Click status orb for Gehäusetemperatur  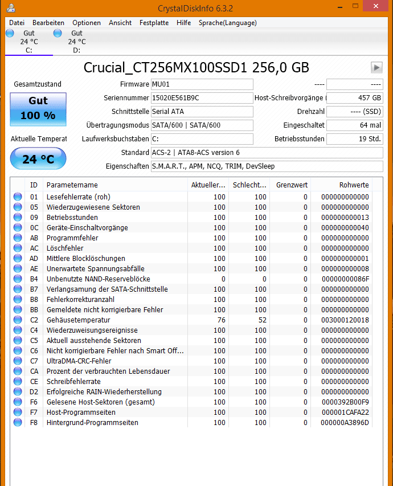(18, 320)
